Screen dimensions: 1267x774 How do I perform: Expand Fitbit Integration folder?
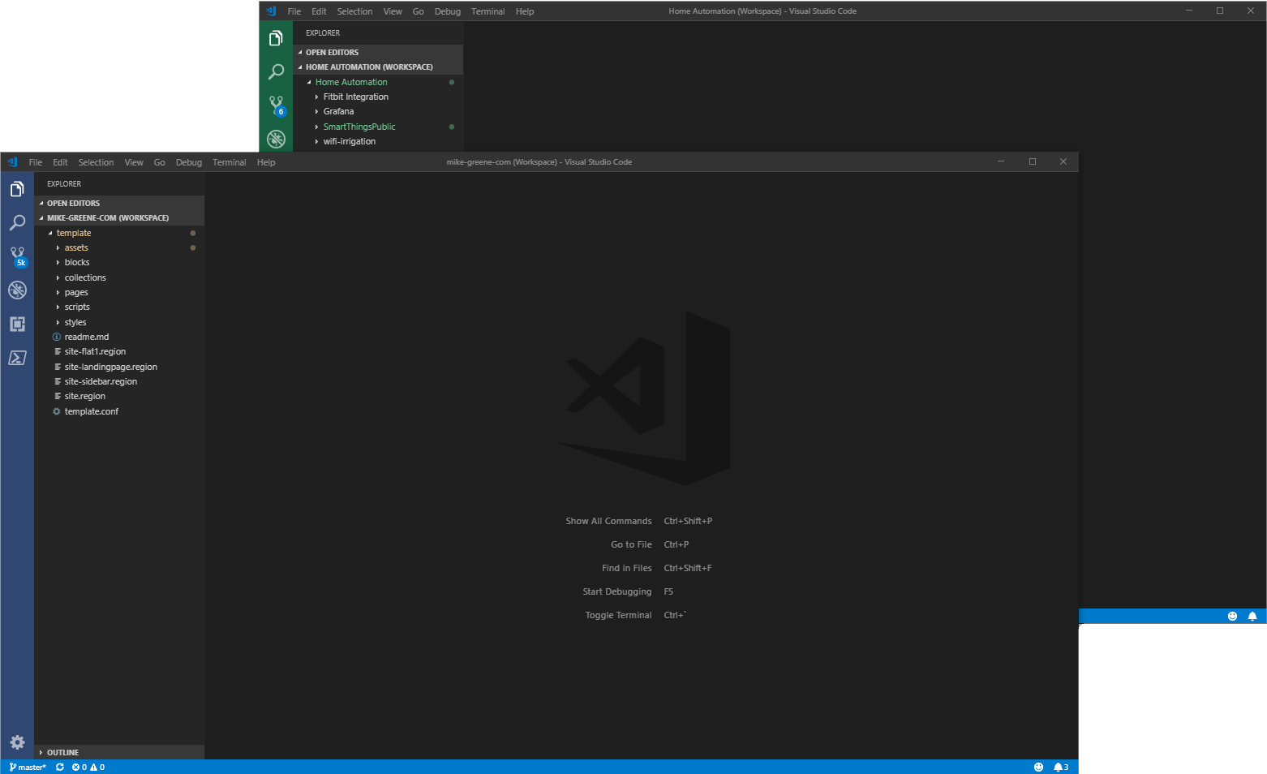[378, 97]
